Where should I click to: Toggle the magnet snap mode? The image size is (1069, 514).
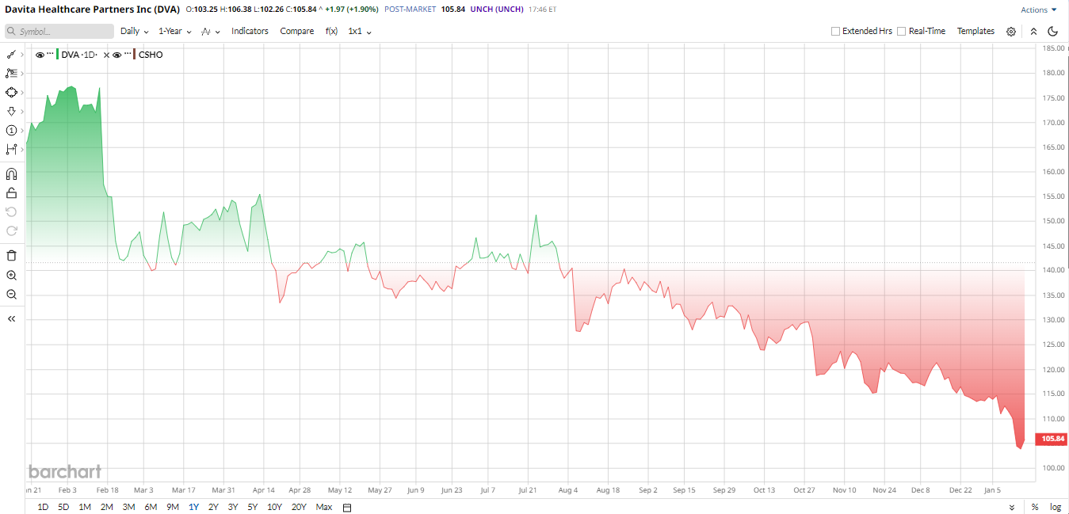tap(11, 173)
